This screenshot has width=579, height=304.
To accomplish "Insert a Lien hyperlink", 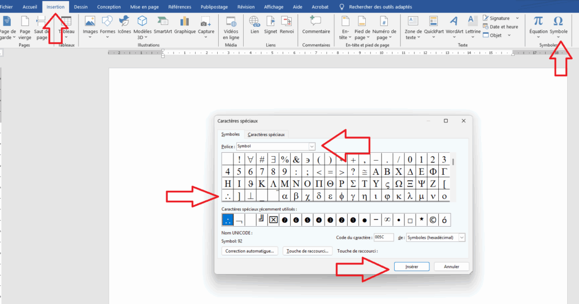I will click(255, 25).
